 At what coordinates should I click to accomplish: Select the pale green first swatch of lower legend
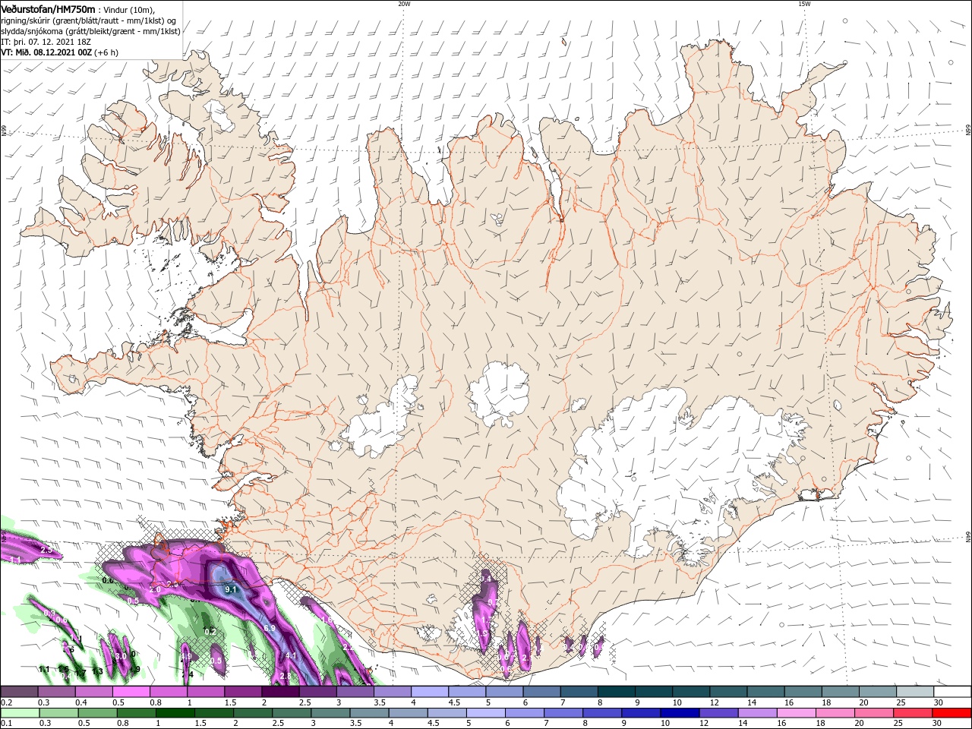20,713
